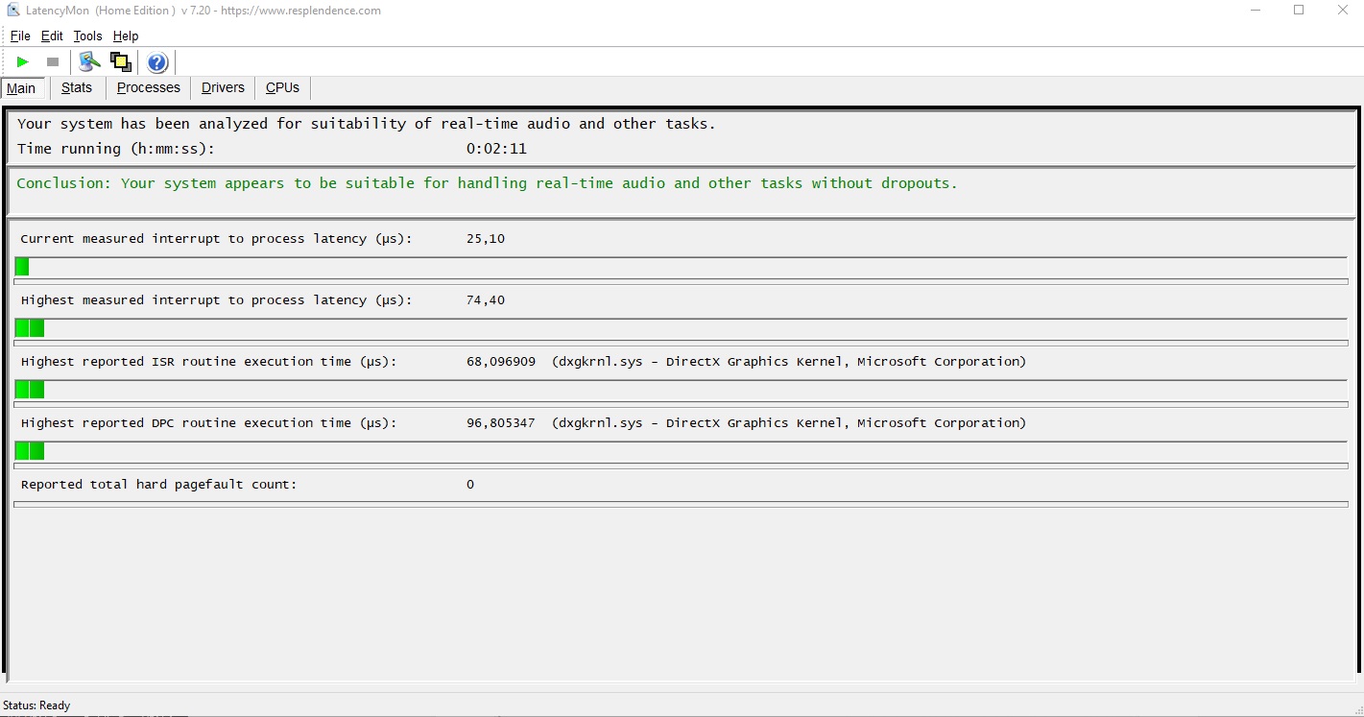Click the gray stop monitoring button

[x=53, y=62]
